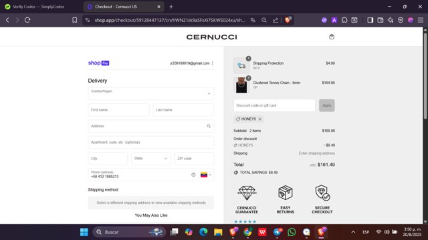Click the City input field
This screenshot has height=240, width=428.
(108, 159)
